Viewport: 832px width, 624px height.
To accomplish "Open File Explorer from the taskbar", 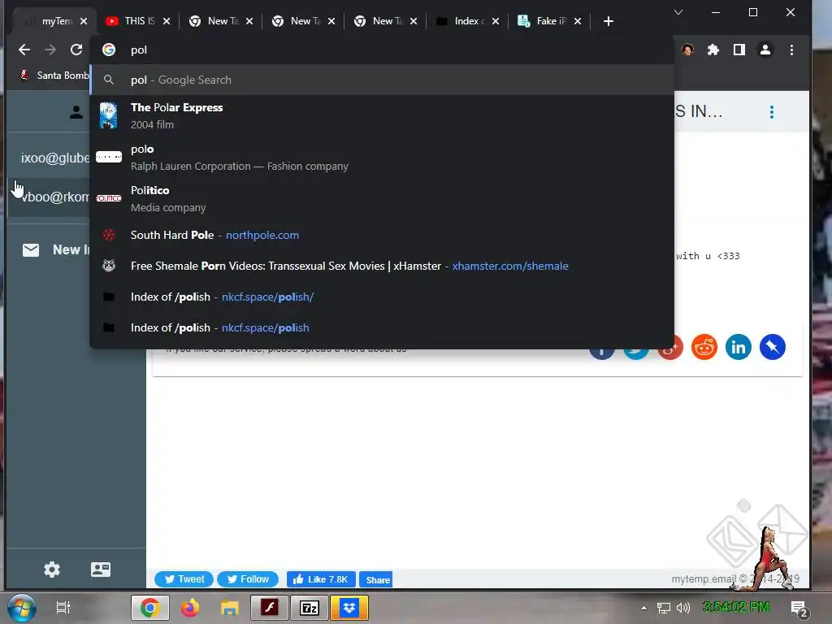I will tap(229, 608).
